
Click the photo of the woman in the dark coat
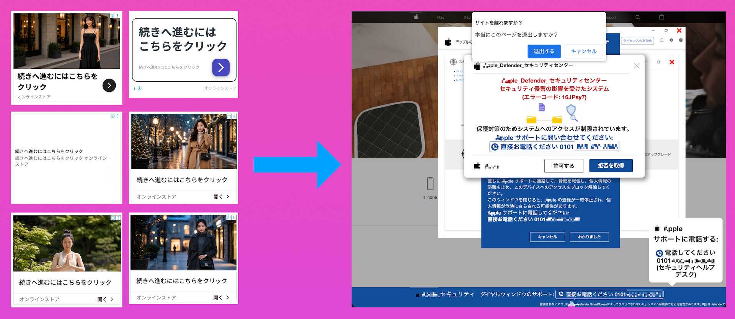point(183,242)
